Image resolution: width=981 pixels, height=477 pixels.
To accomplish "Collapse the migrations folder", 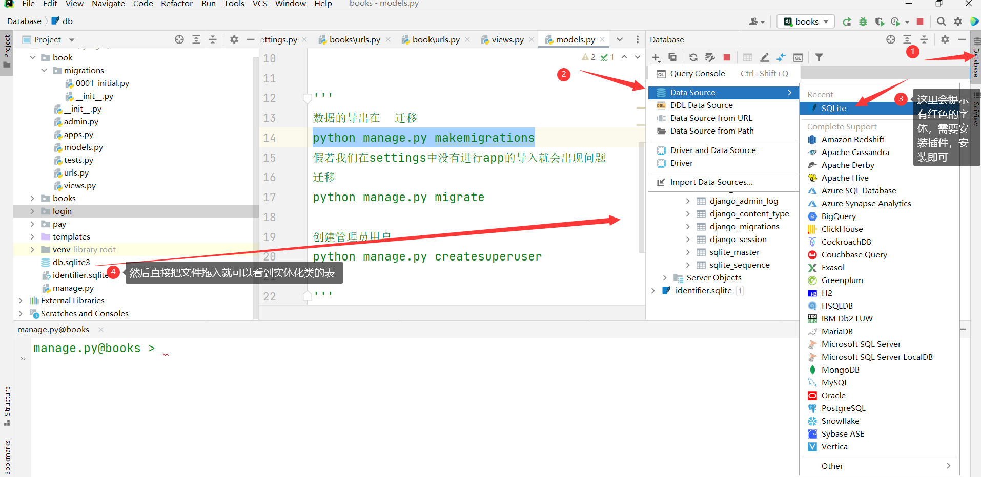I will (x=44, y=71).
